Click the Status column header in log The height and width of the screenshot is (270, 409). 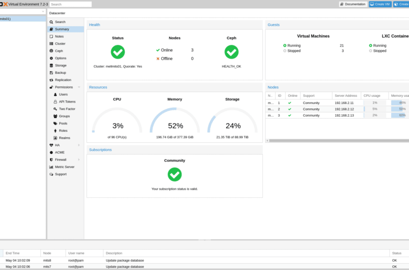tap(399, 253)
